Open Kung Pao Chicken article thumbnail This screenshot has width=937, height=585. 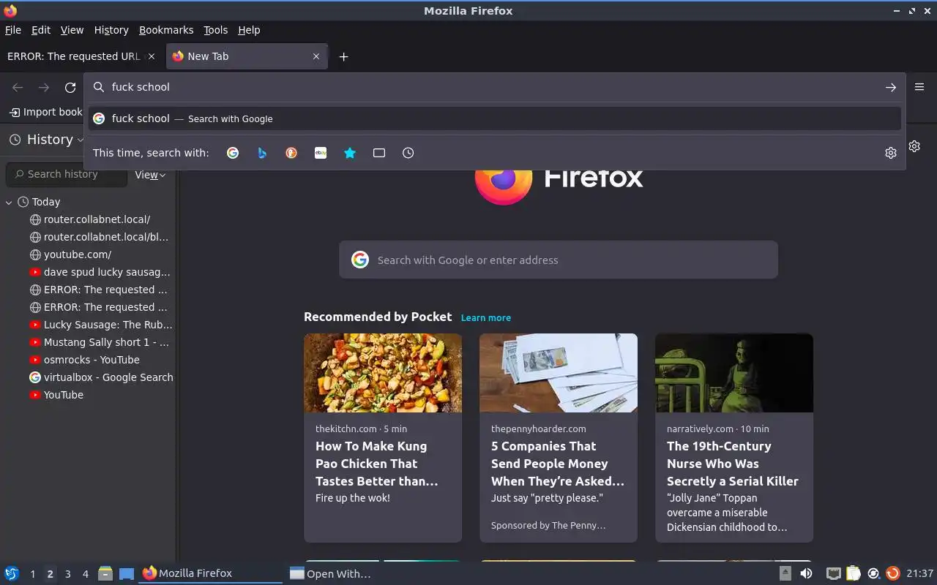(383, 373)
